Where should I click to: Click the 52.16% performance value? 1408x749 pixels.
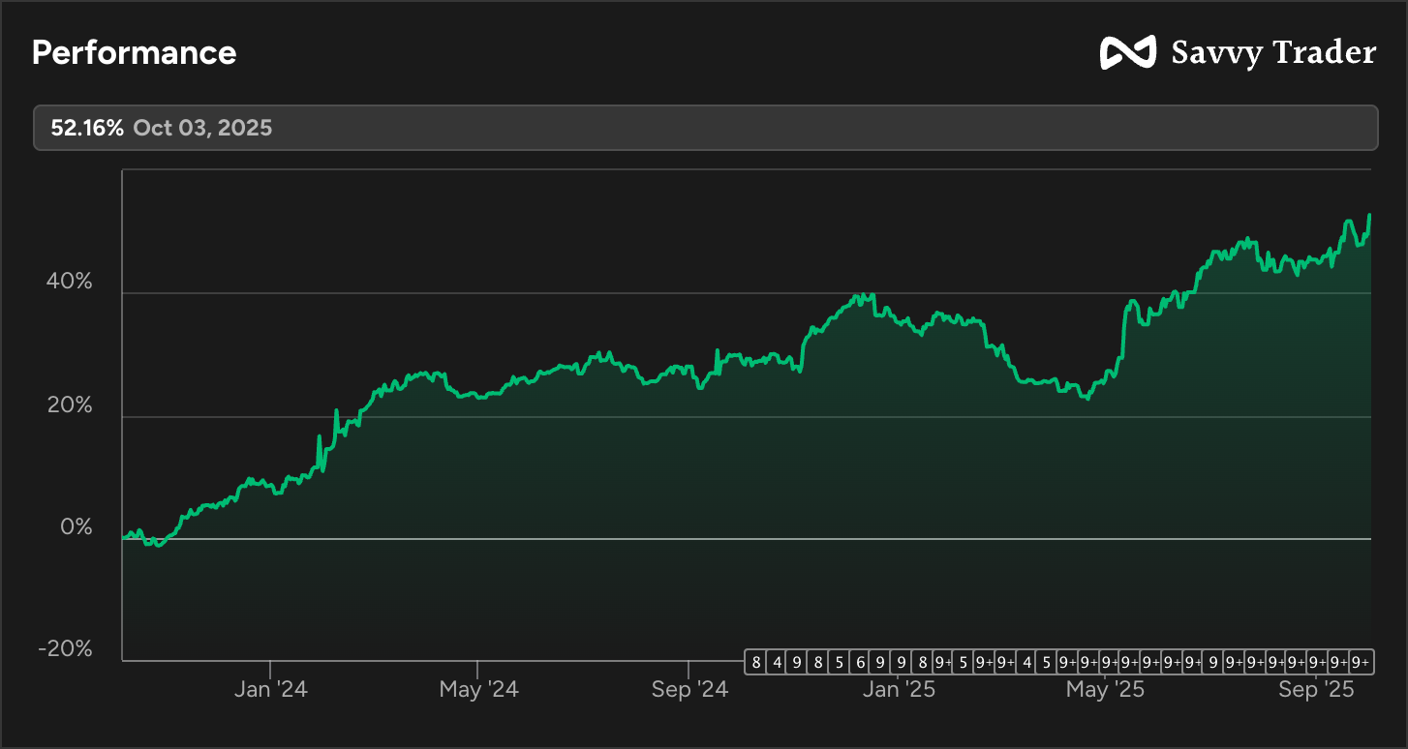coord(87,128)
